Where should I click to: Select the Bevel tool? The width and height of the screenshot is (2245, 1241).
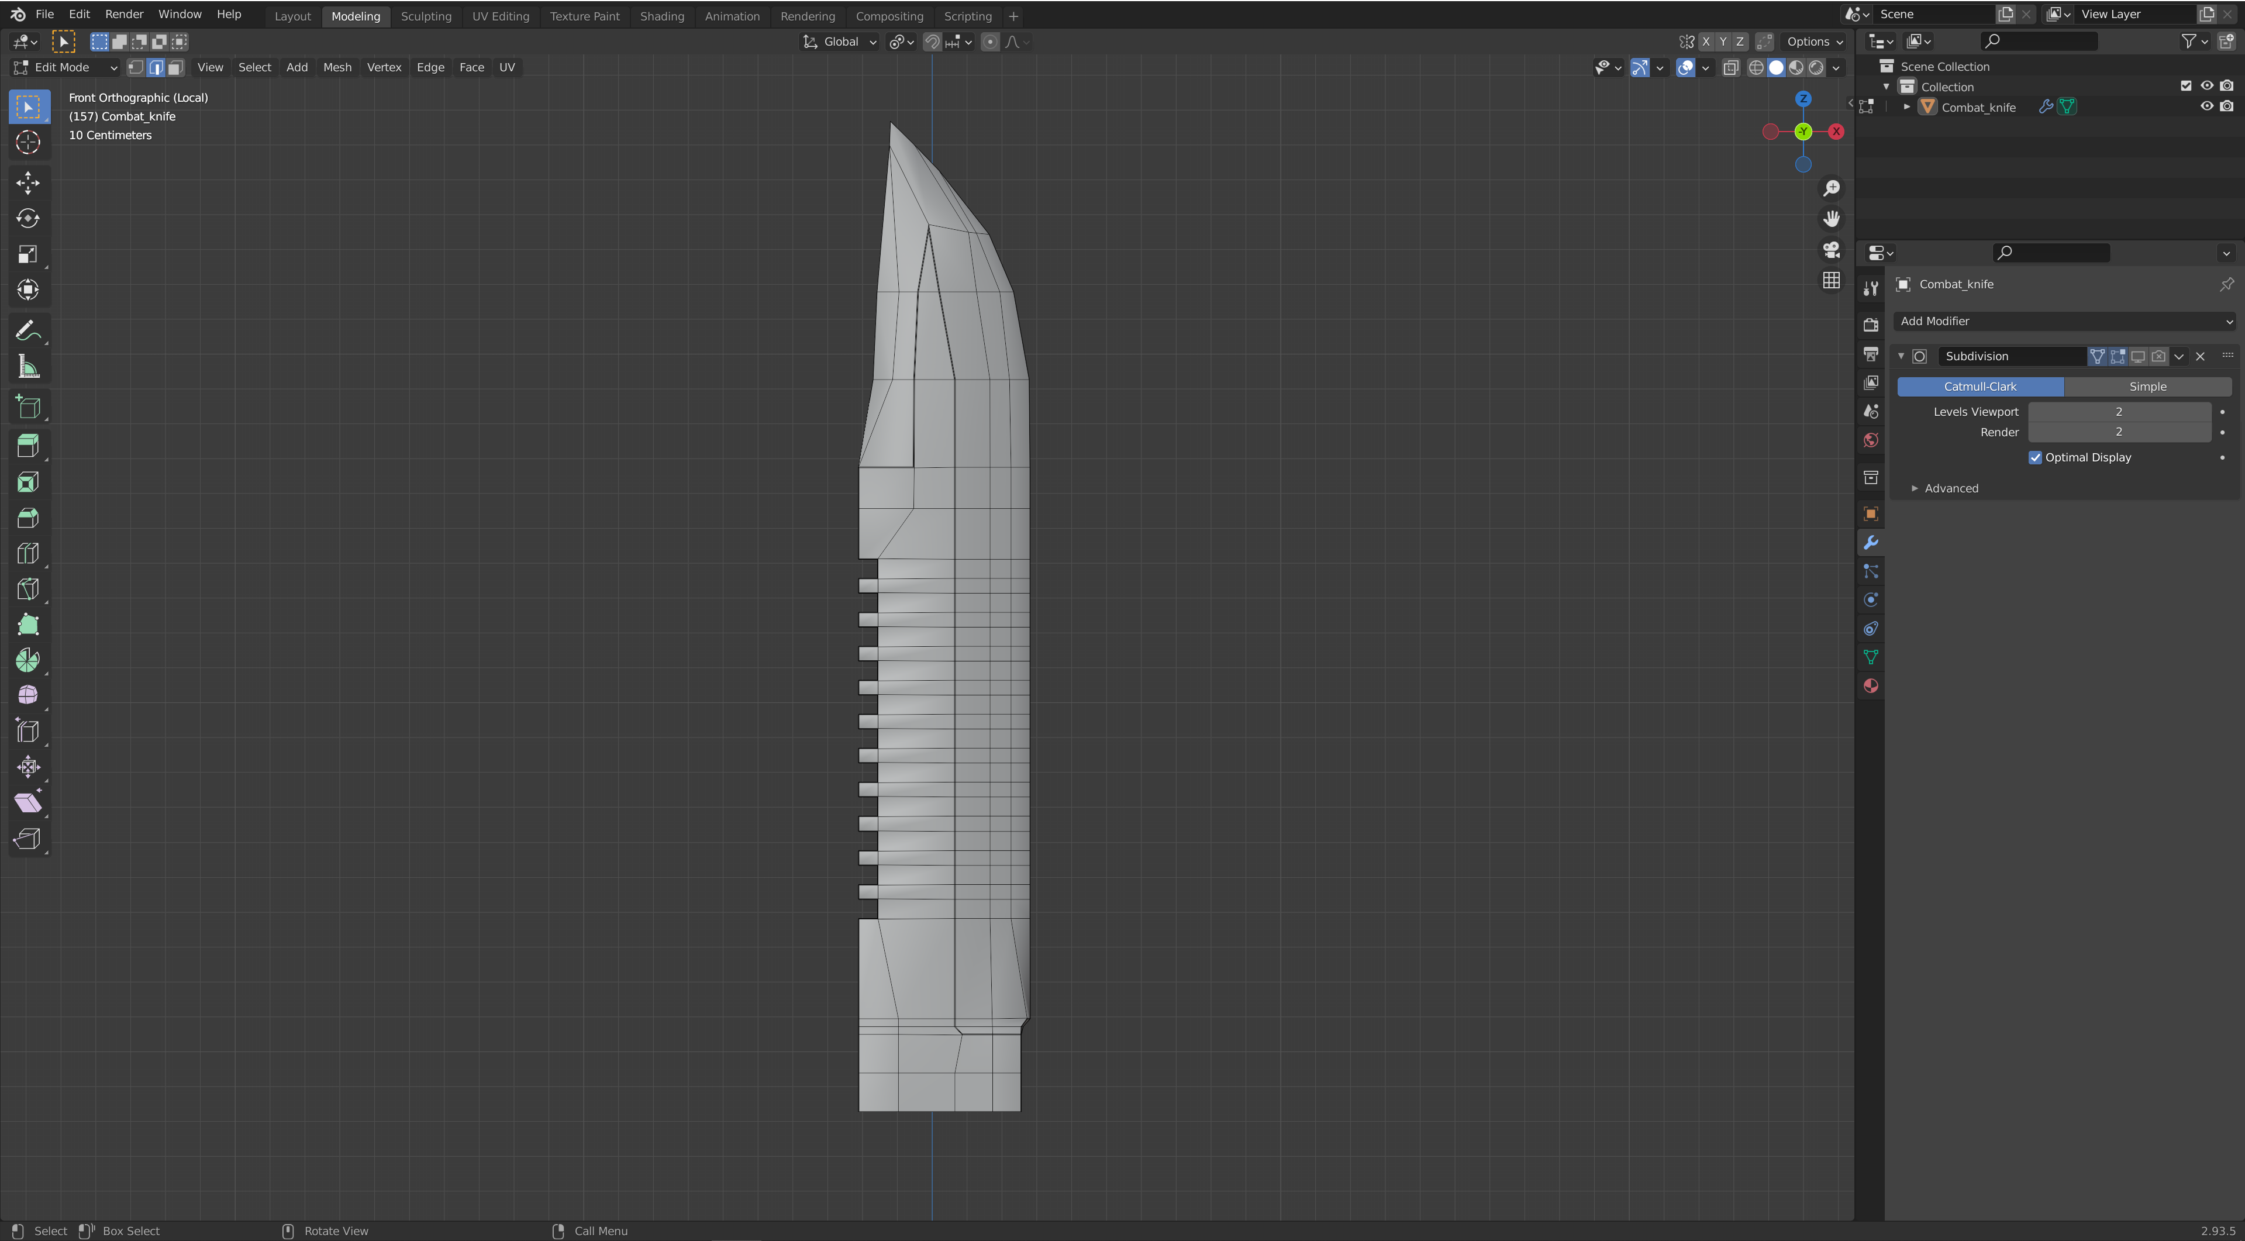[x=28, y=518]
